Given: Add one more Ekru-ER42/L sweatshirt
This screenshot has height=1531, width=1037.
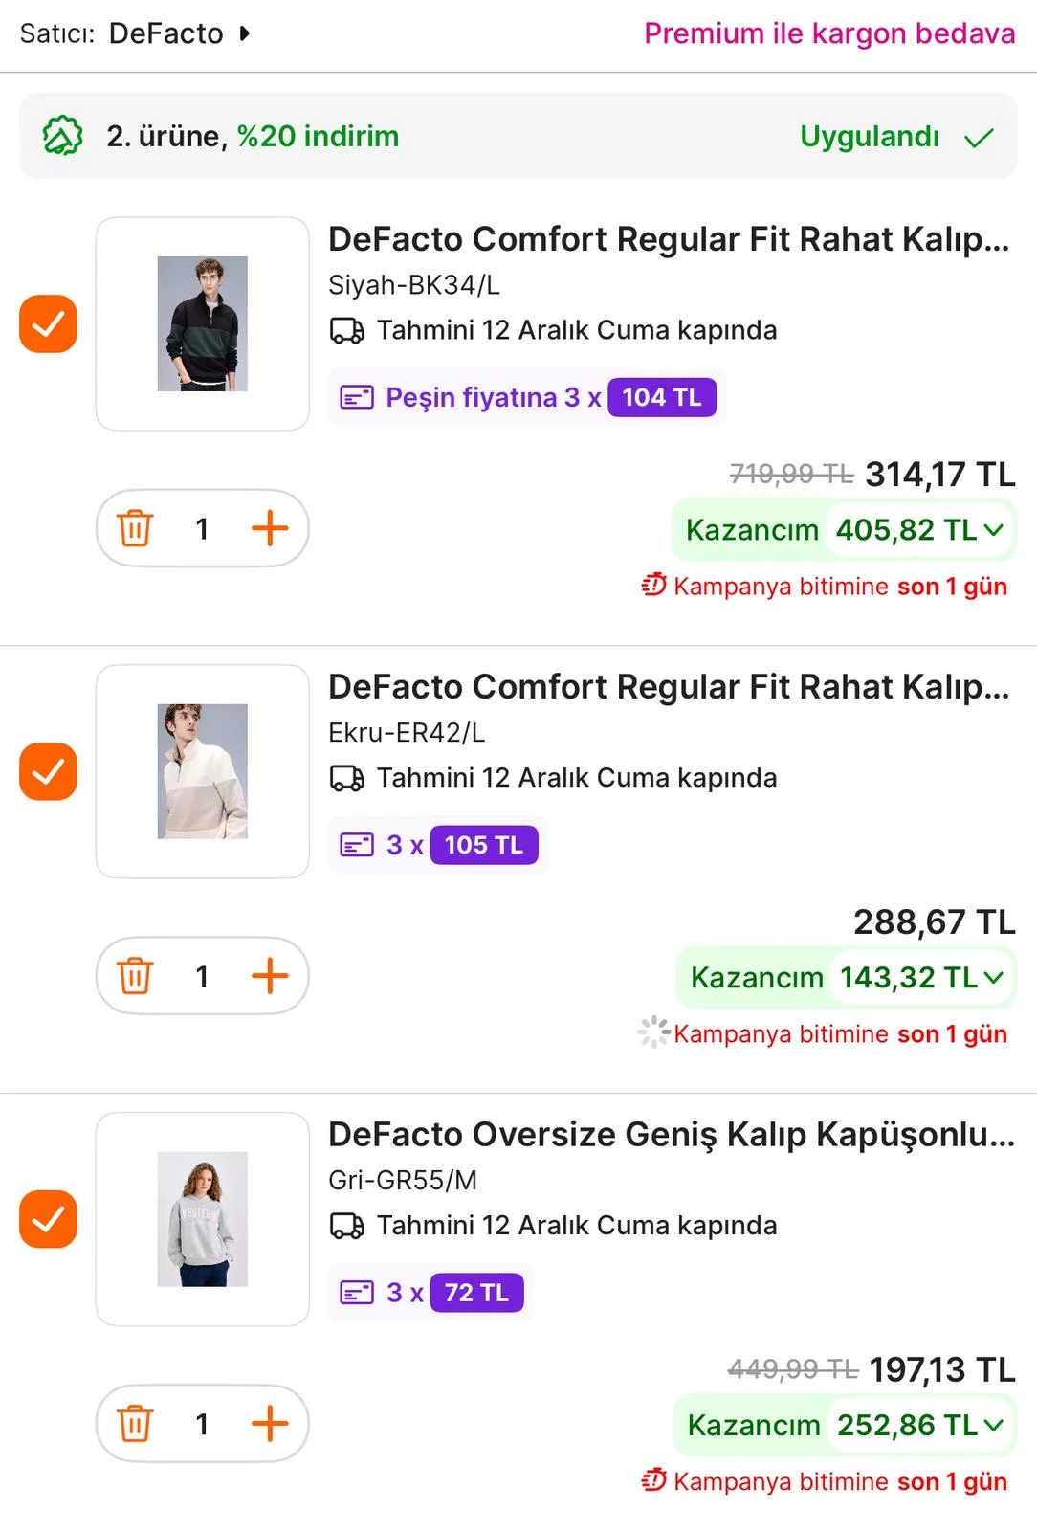Looking at the screenshot, I should 270,976.
